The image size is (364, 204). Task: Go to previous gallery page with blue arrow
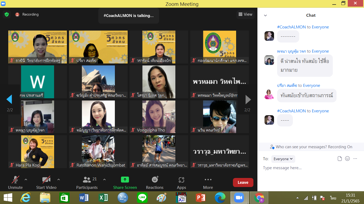9,99
